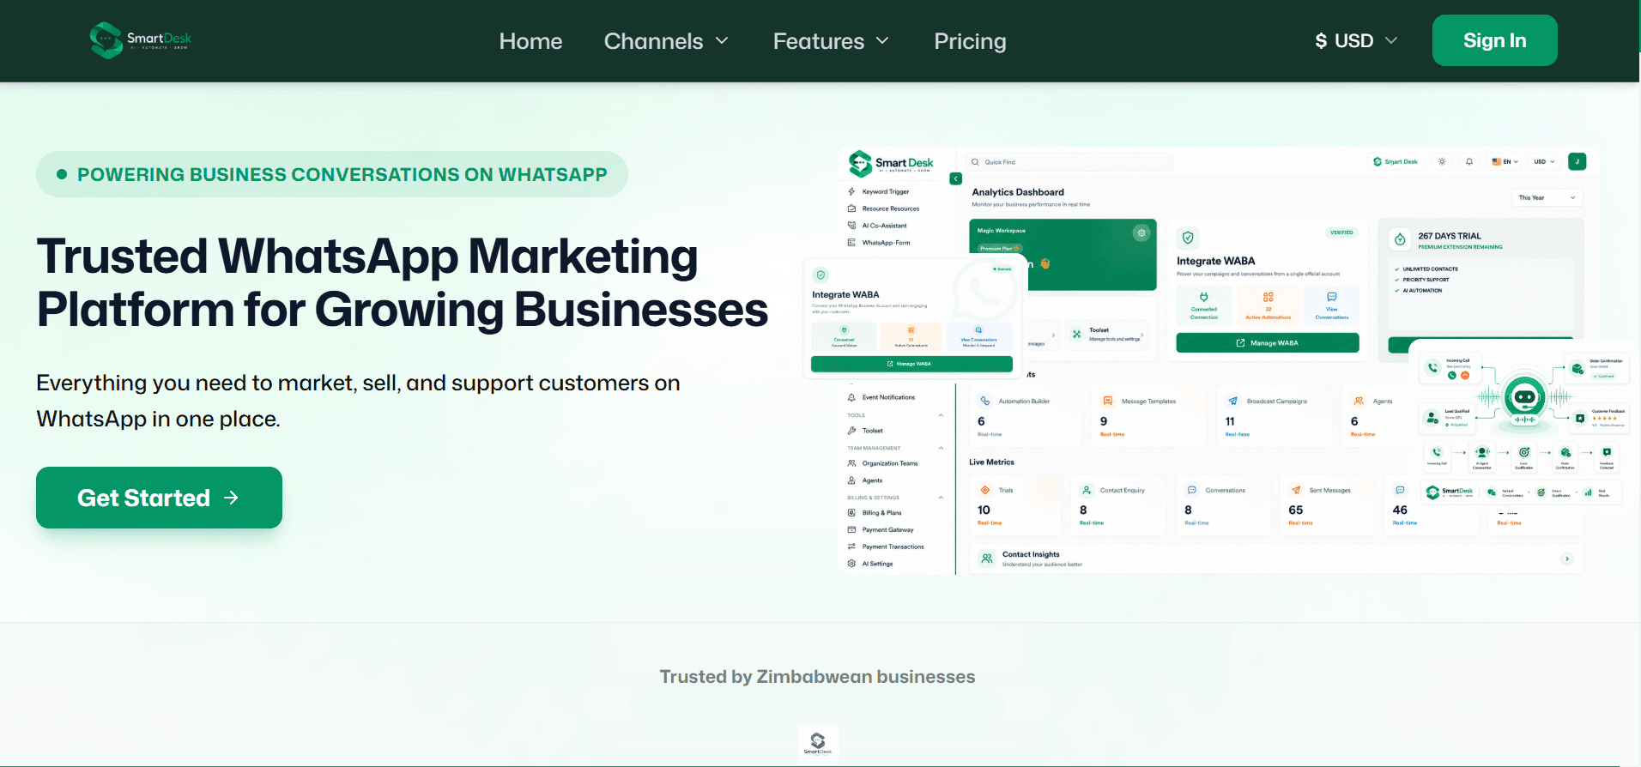Click the green sidebar collapse arrow button
This screenshot has height=767, width=1641.
(956, 178)
